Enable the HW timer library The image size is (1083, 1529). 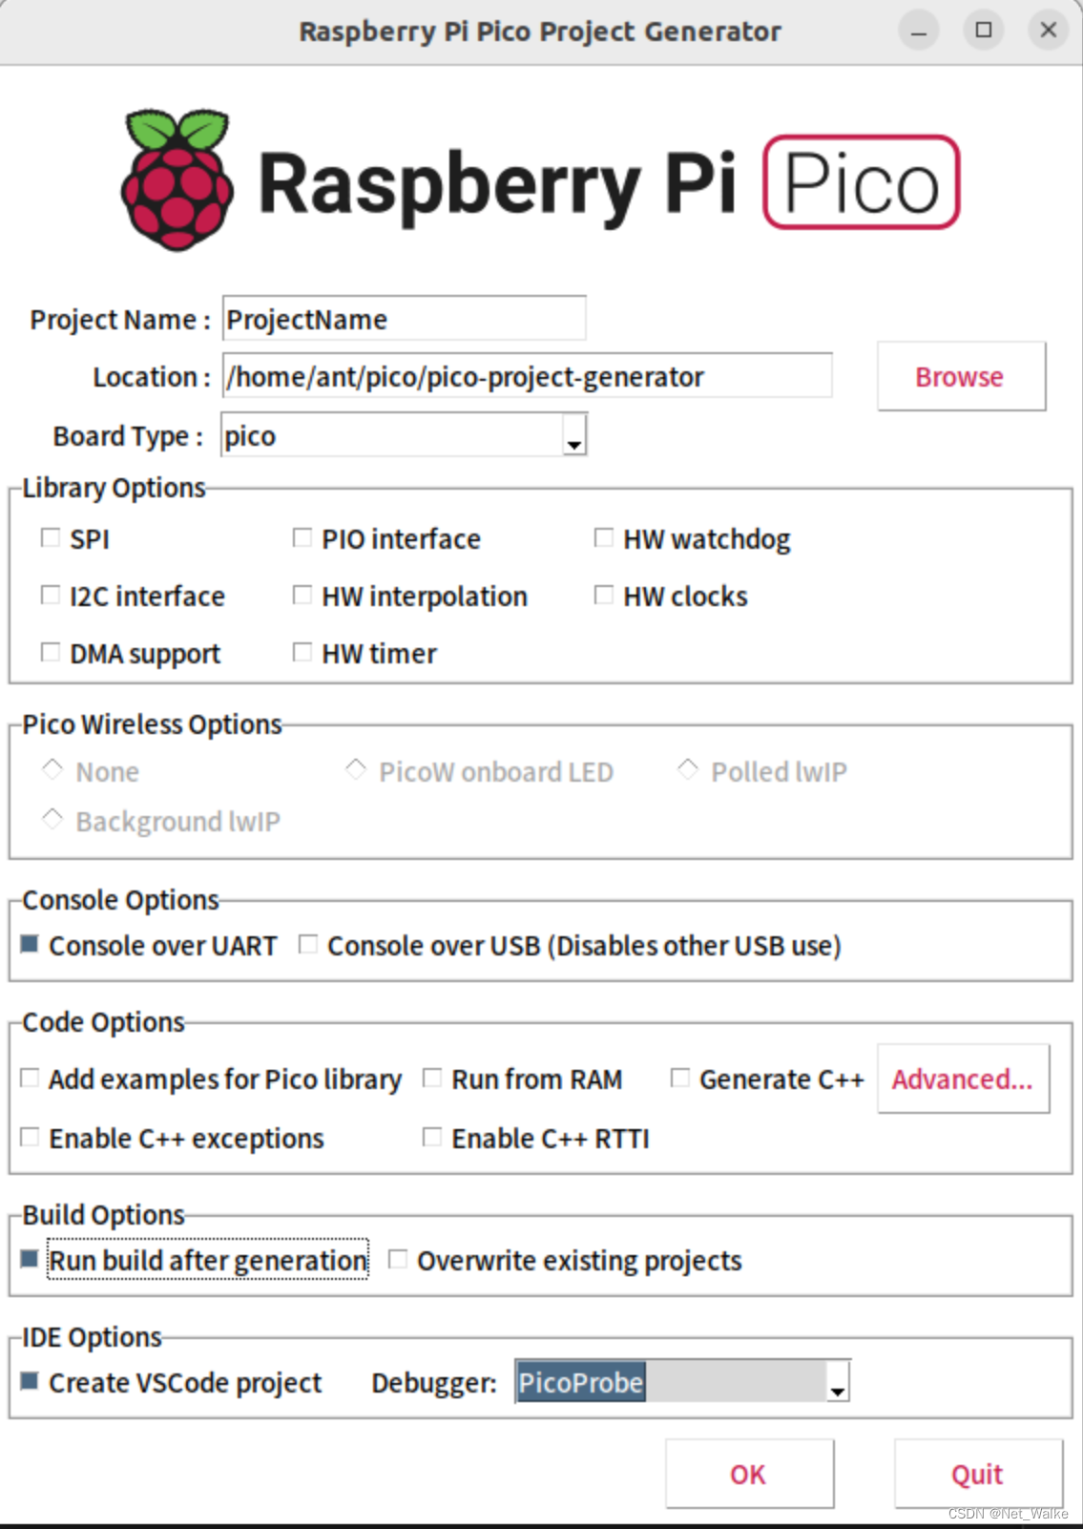pos(302,652)
